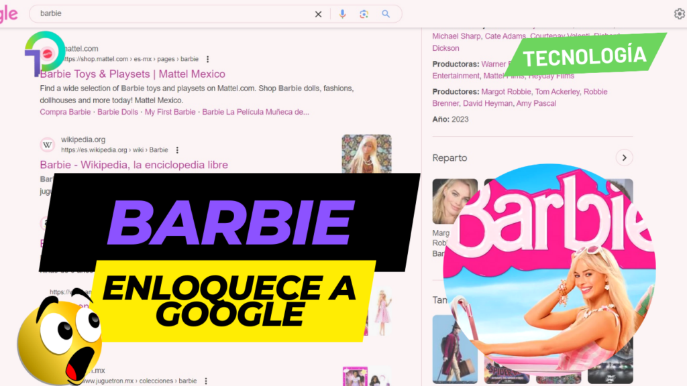
Task: Open Google Lens camera search icon
Action: click(x=364, y=14)
